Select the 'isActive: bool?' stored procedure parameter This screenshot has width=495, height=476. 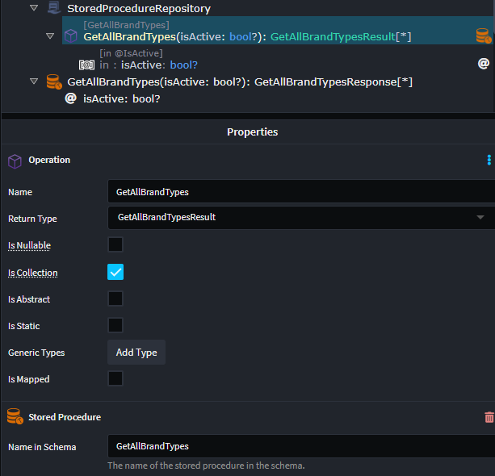coord(122,98)
